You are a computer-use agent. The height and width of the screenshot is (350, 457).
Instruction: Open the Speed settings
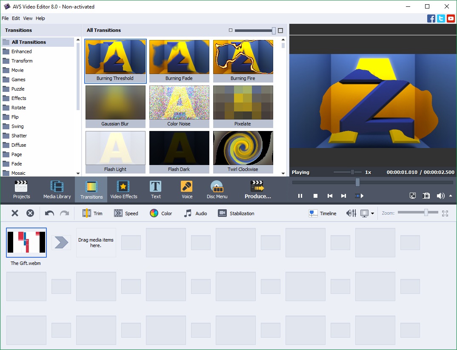pos(126,213)
